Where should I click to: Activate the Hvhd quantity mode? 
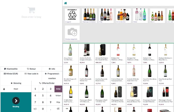pos(58,89)
